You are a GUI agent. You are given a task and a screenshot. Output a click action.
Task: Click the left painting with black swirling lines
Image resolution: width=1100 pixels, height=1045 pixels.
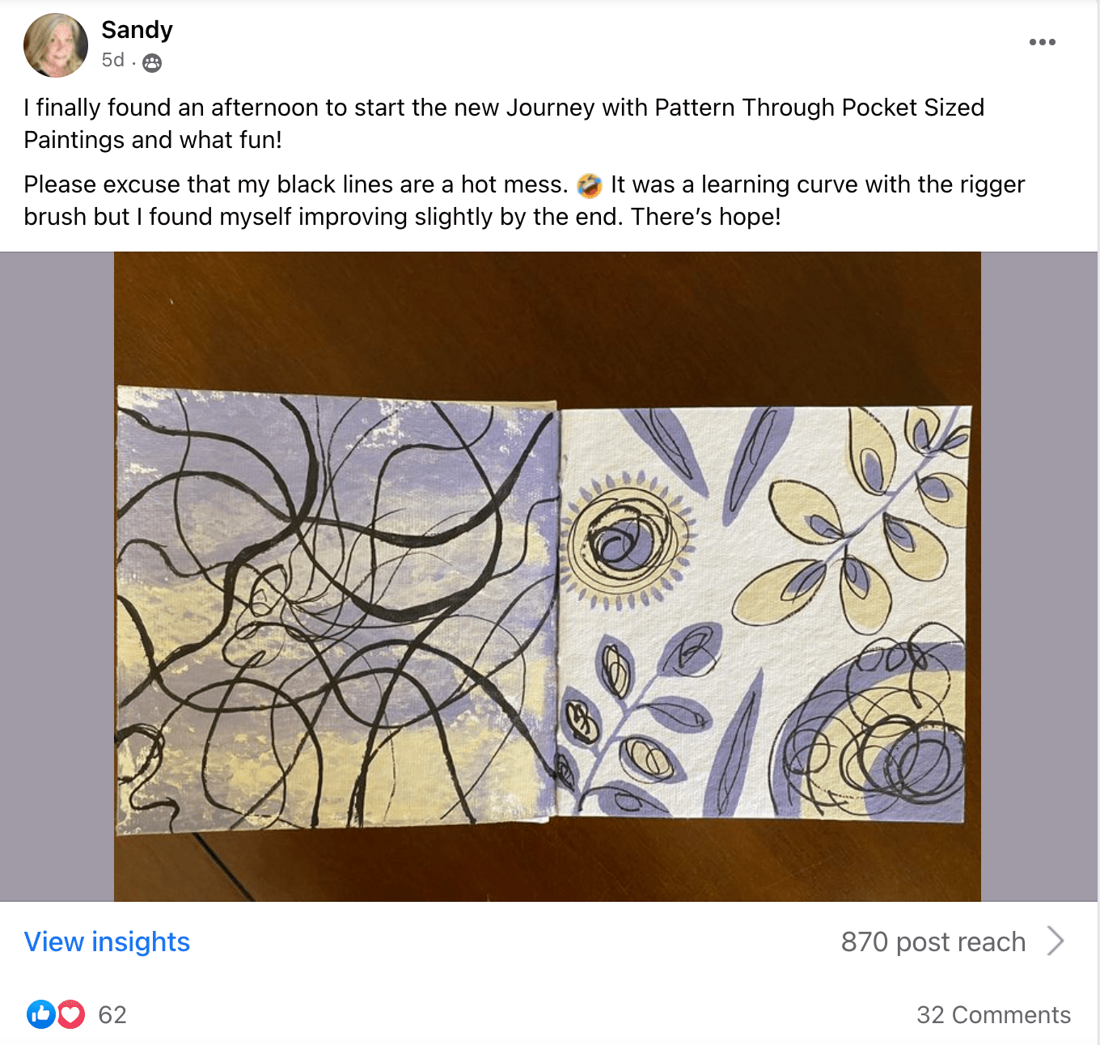336,611
